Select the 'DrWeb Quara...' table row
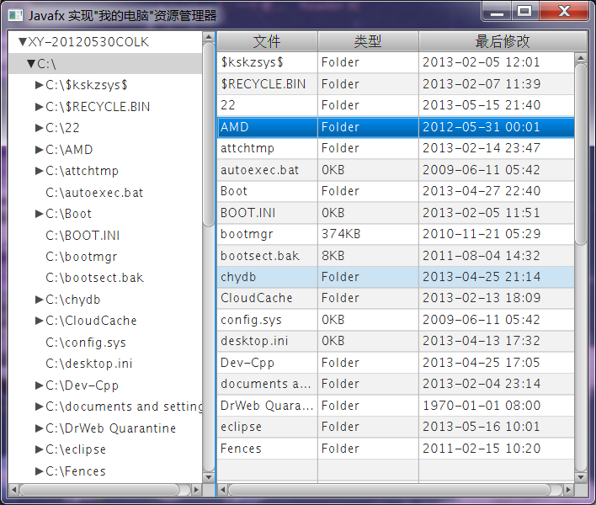The width and height of the screenshot is (596, 505). coord(396,406)
